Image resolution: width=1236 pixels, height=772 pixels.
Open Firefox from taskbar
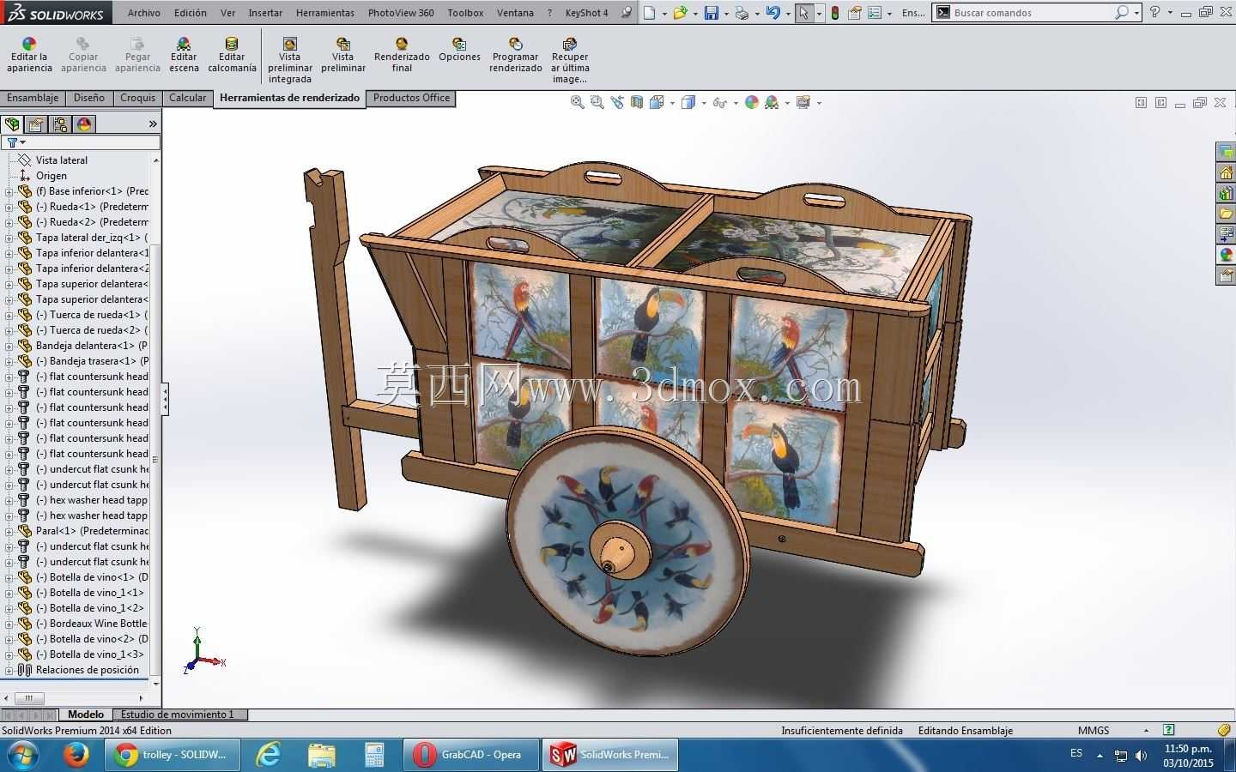(76, 755)
